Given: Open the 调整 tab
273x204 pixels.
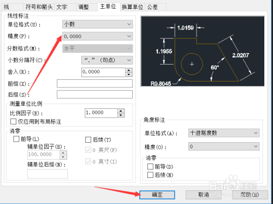Looking at the screenshot, I should (87, 7).
